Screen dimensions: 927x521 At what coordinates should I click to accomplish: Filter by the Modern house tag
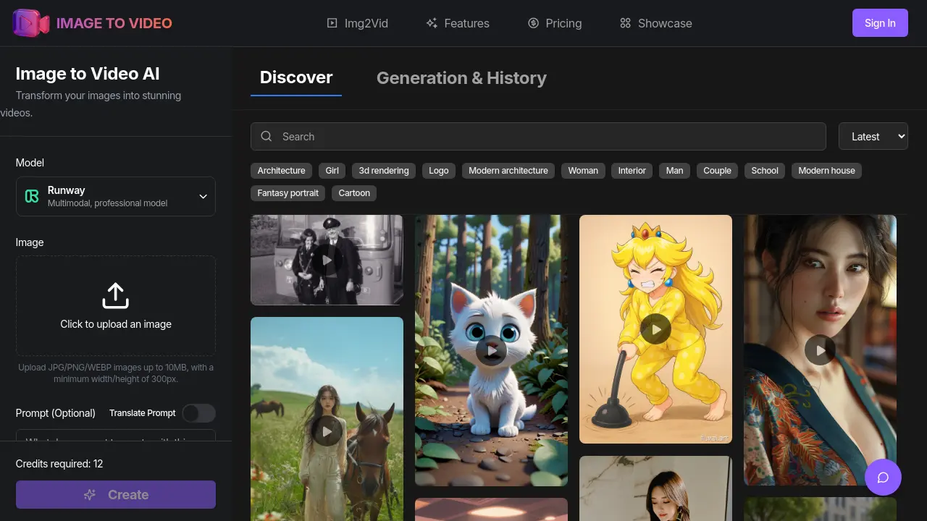tap(826, 171)
